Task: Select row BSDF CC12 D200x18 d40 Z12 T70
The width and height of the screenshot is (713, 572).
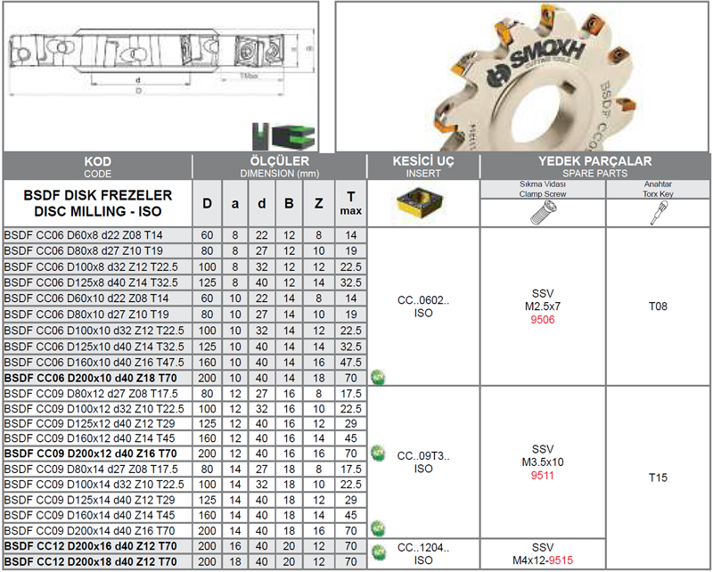Action: tap(184, 562)
